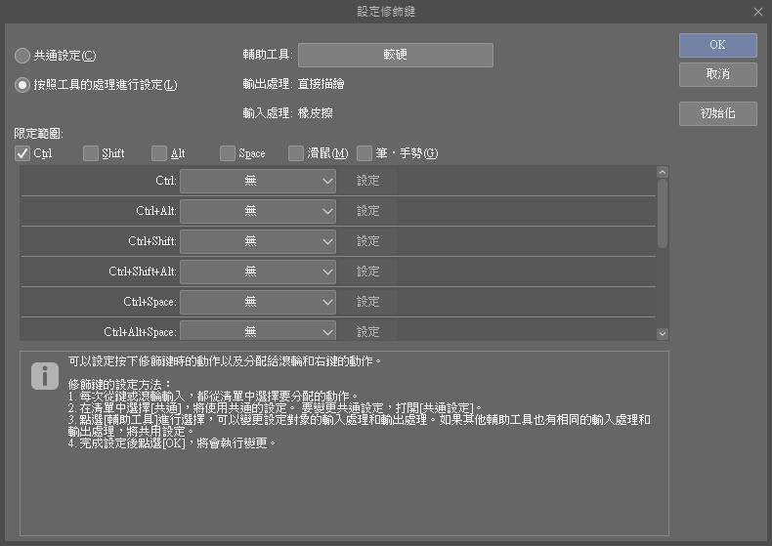Click the 輸入處理: 橡皮擦 text

point(287,113)
